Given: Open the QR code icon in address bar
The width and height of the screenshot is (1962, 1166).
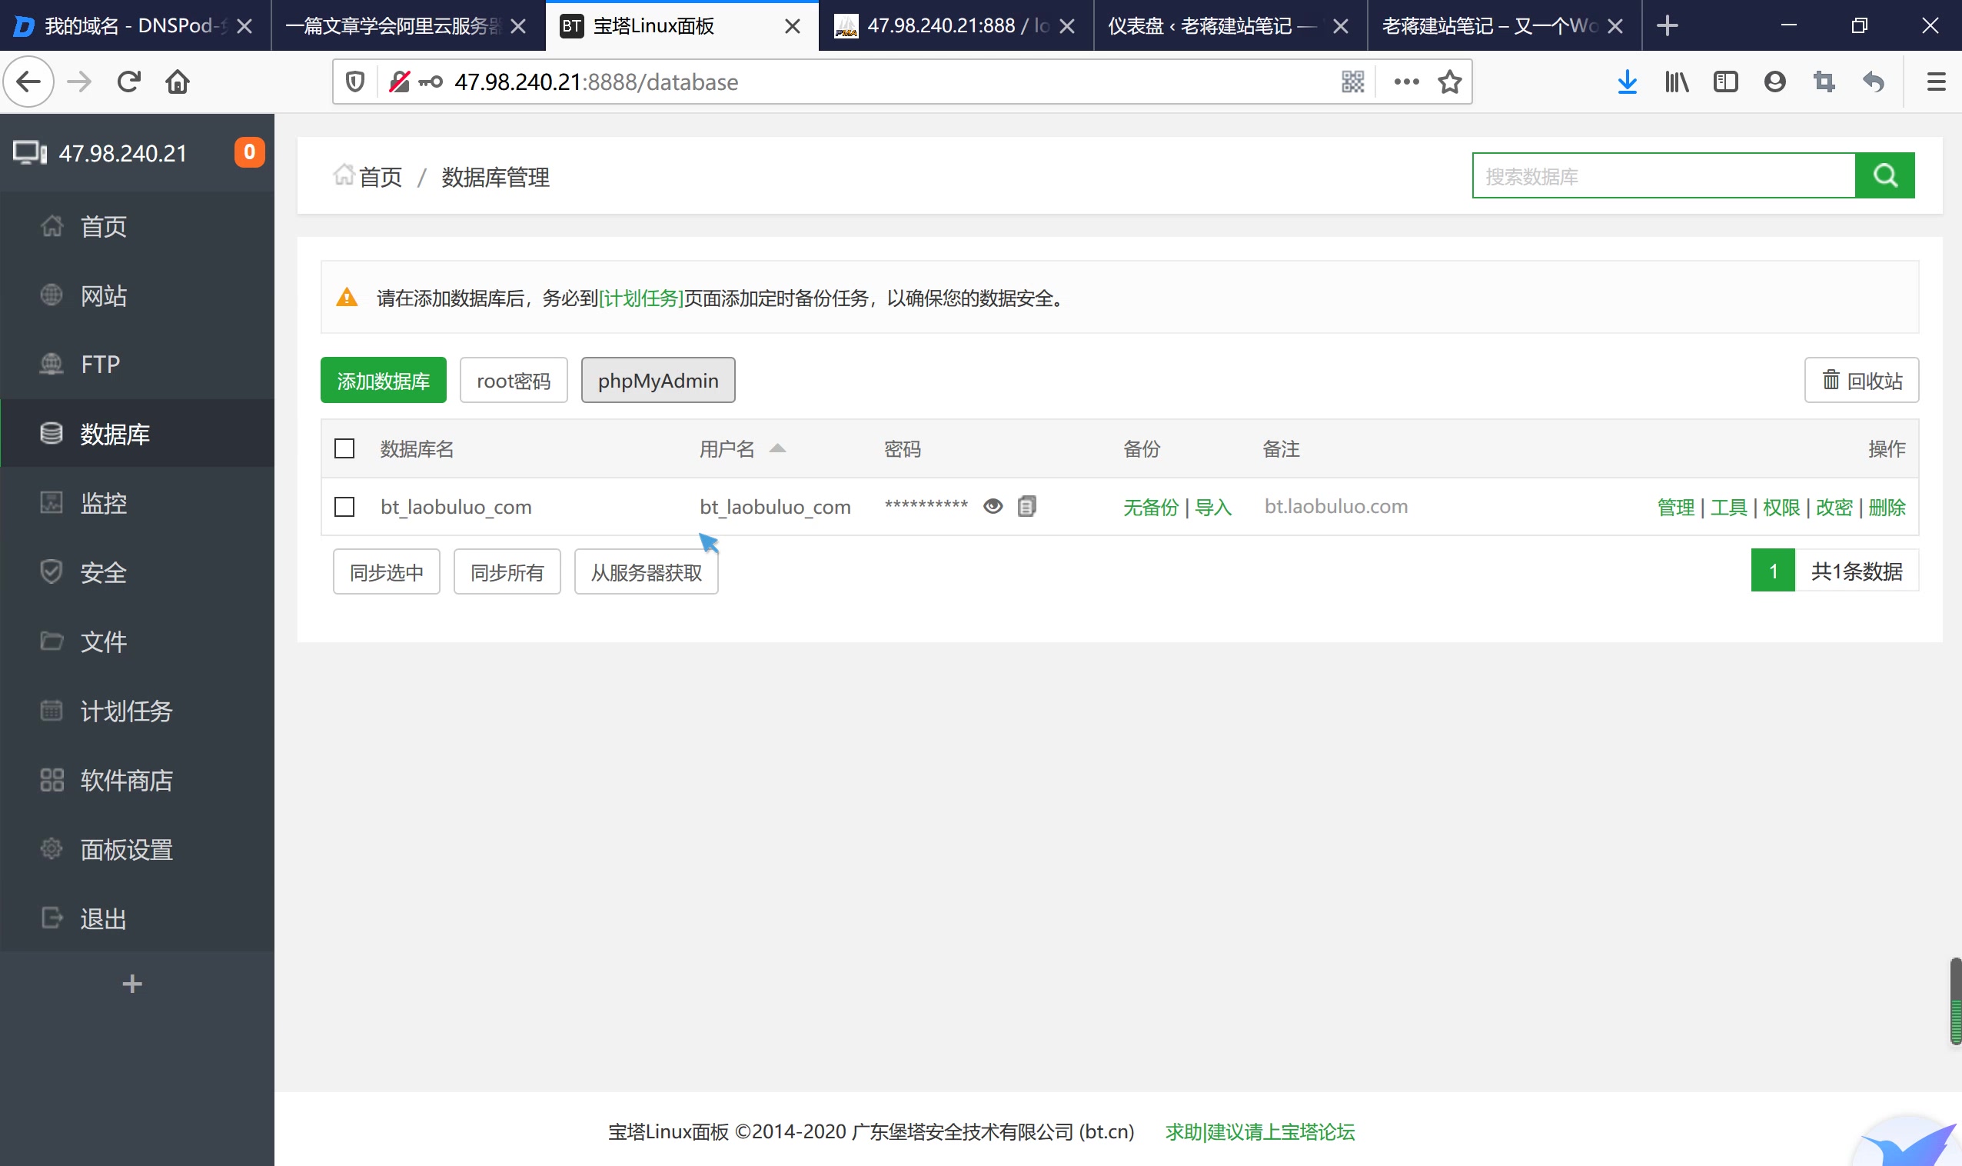Looking at the screenshot, I should click(1352, 82).
